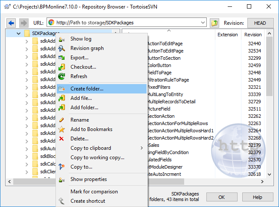Screen dimensions: 279x207
Task: Click the Add to Bookmarks star icon
Action: point(62,130)
